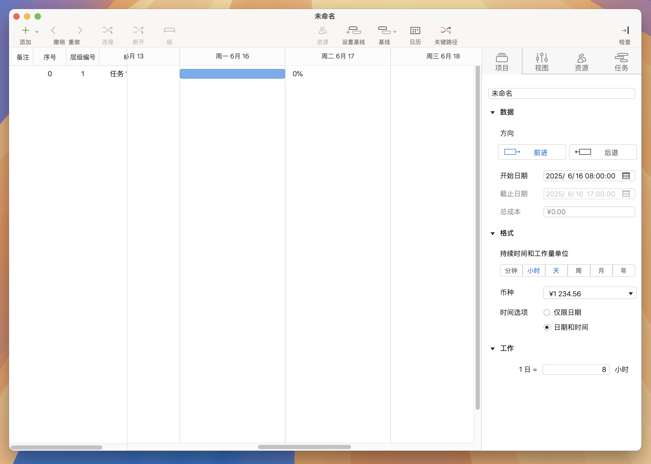
Task: Toggle the 周 duration unit
Action: [x=578, y=270]
